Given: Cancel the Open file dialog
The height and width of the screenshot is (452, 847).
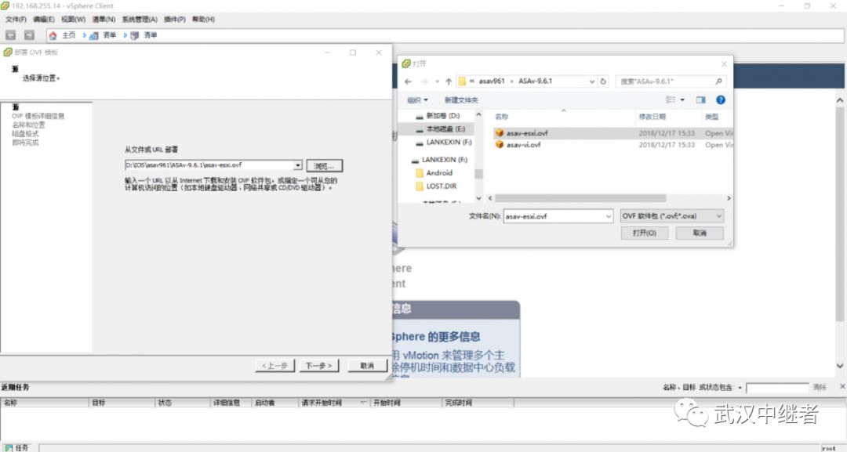Looking at the screenshot, I should point(700,233).
